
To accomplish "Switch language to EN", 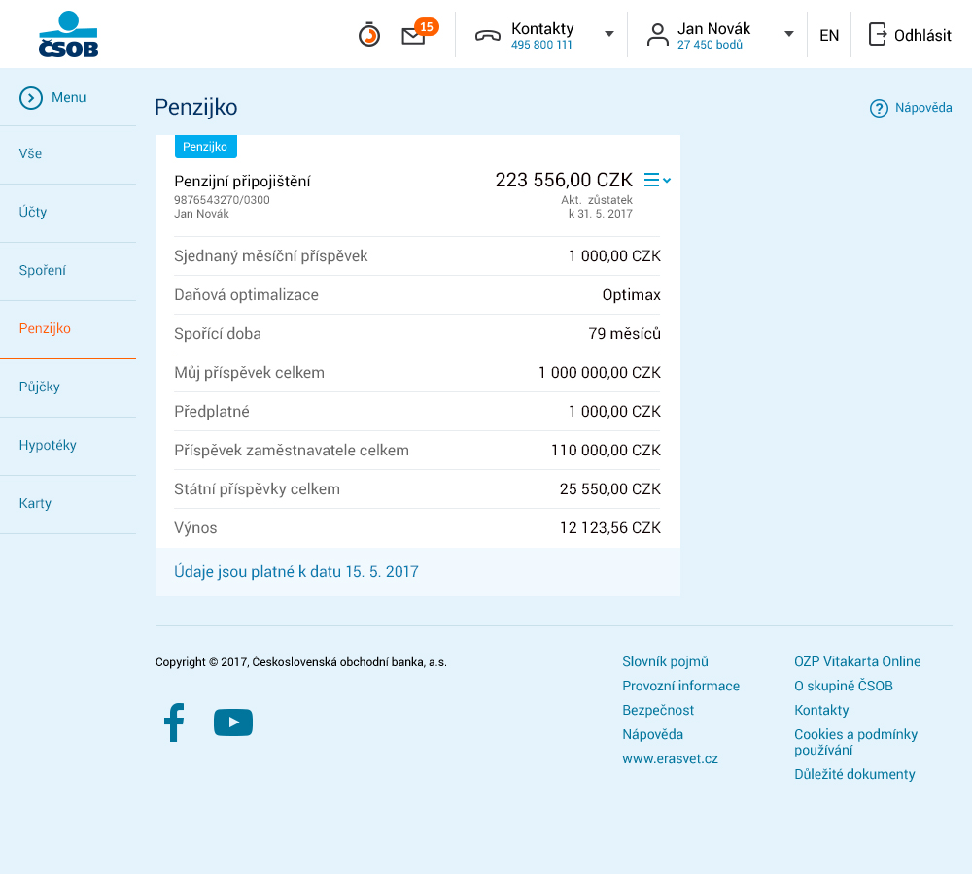I will (829, 35).
